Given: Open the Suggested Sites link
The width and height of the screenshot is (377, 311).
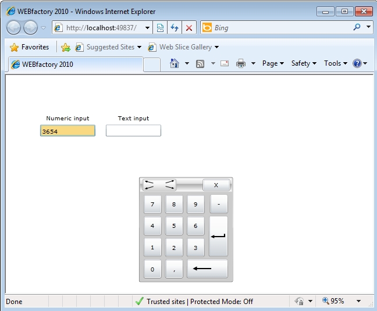Looking at the screenshot, I should (x=110, y=47).
